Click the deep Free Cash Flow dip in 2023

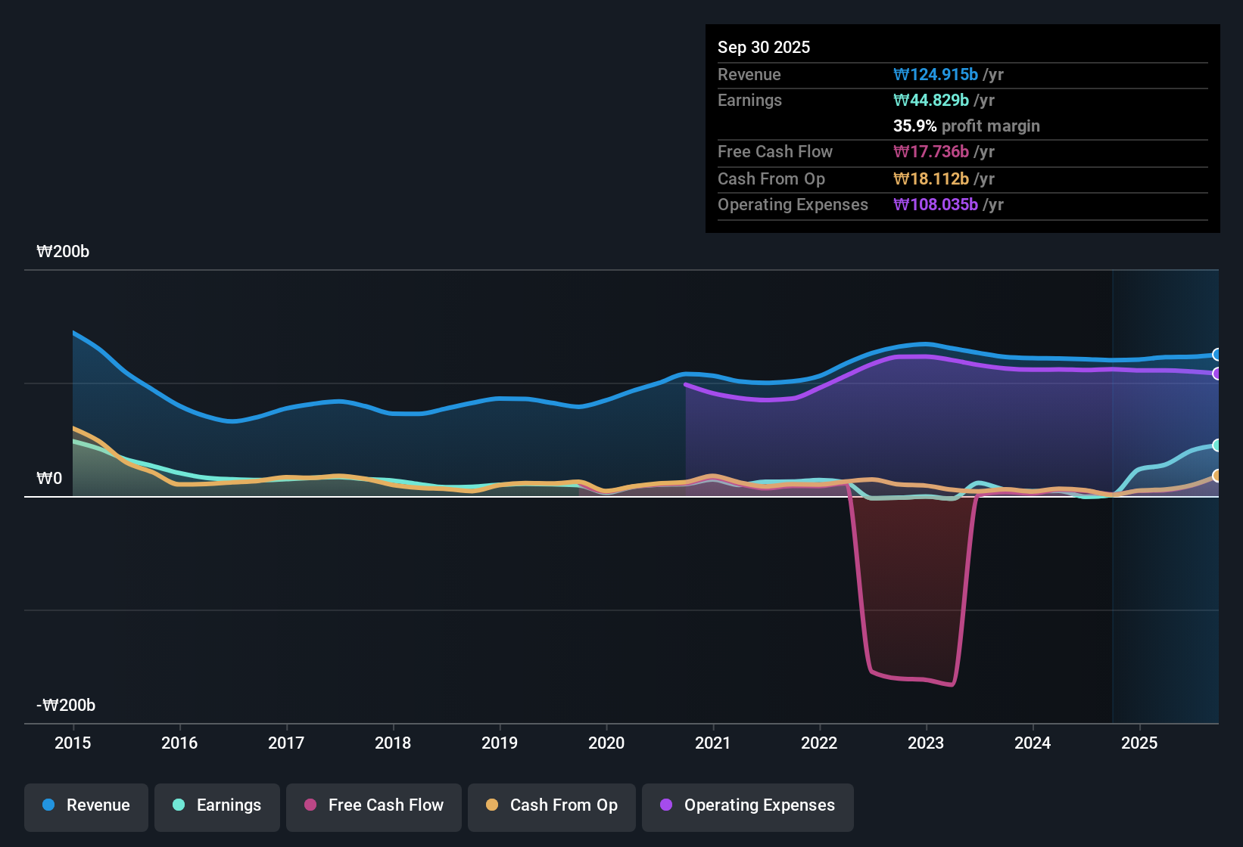[x=912, y=673]
